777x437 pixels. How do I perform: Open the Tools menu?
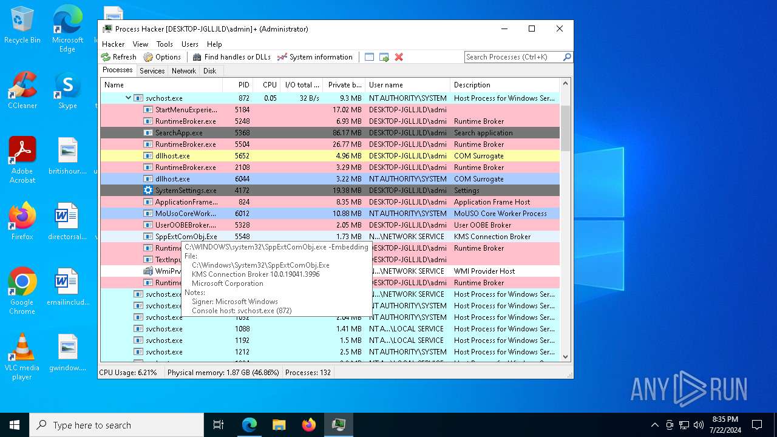(x=165, y=44)
